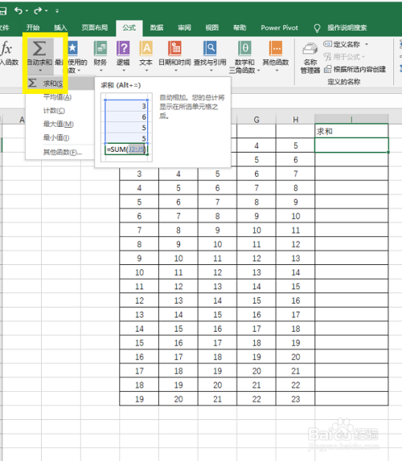
Task: Click the header cell containing 求和
Action: click(x=351, y=131)
